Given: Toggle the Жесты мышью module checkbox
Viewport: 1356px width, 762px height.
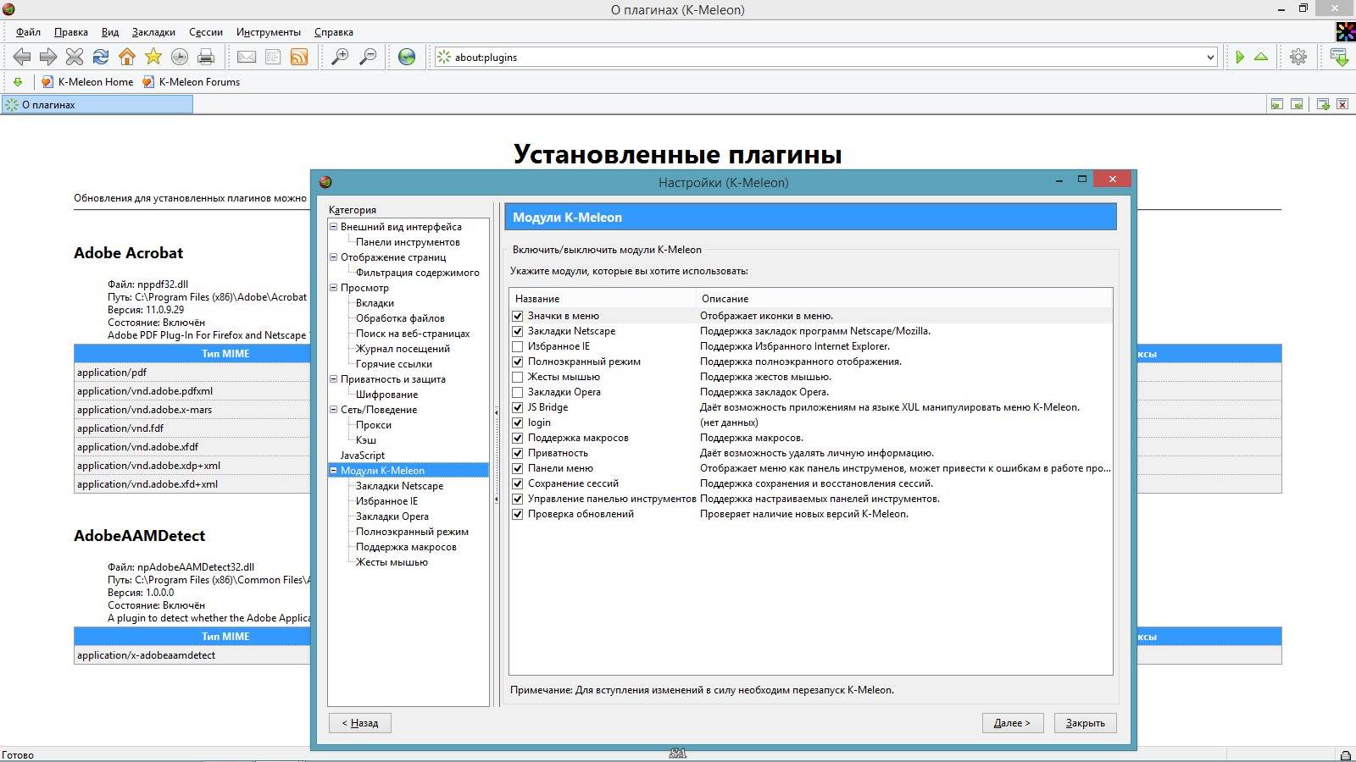Looking at the screenshot, I should [x=517, y=377].
